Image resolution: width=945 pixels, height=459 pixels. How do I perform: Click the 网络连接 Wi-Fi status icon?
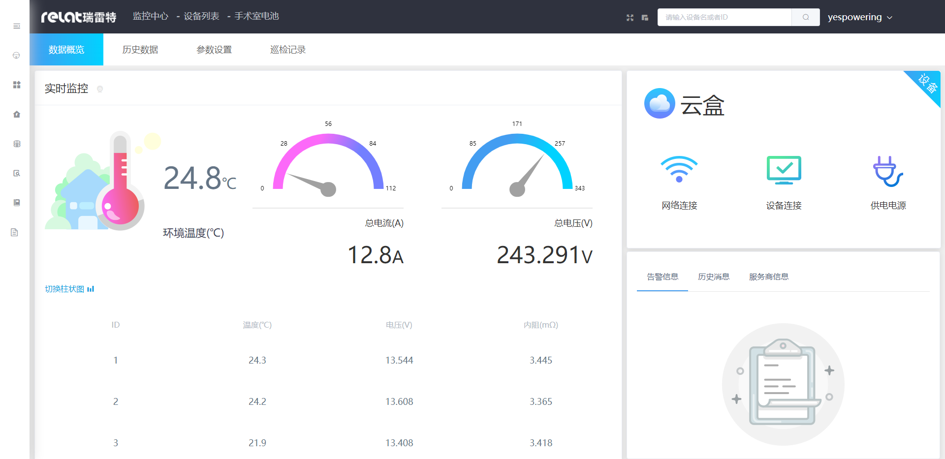pyautogui.click(x=679, y=170)
